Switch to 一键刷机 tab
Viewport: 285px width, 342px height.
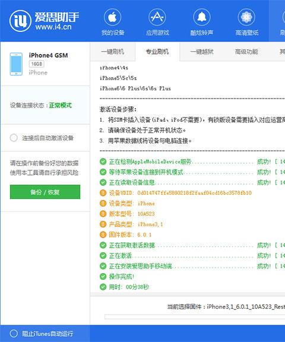[x=113, y=52]
